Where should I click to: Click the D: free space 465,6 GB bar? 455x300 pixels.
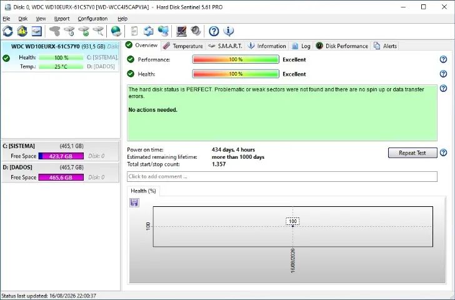click(61, 177)
